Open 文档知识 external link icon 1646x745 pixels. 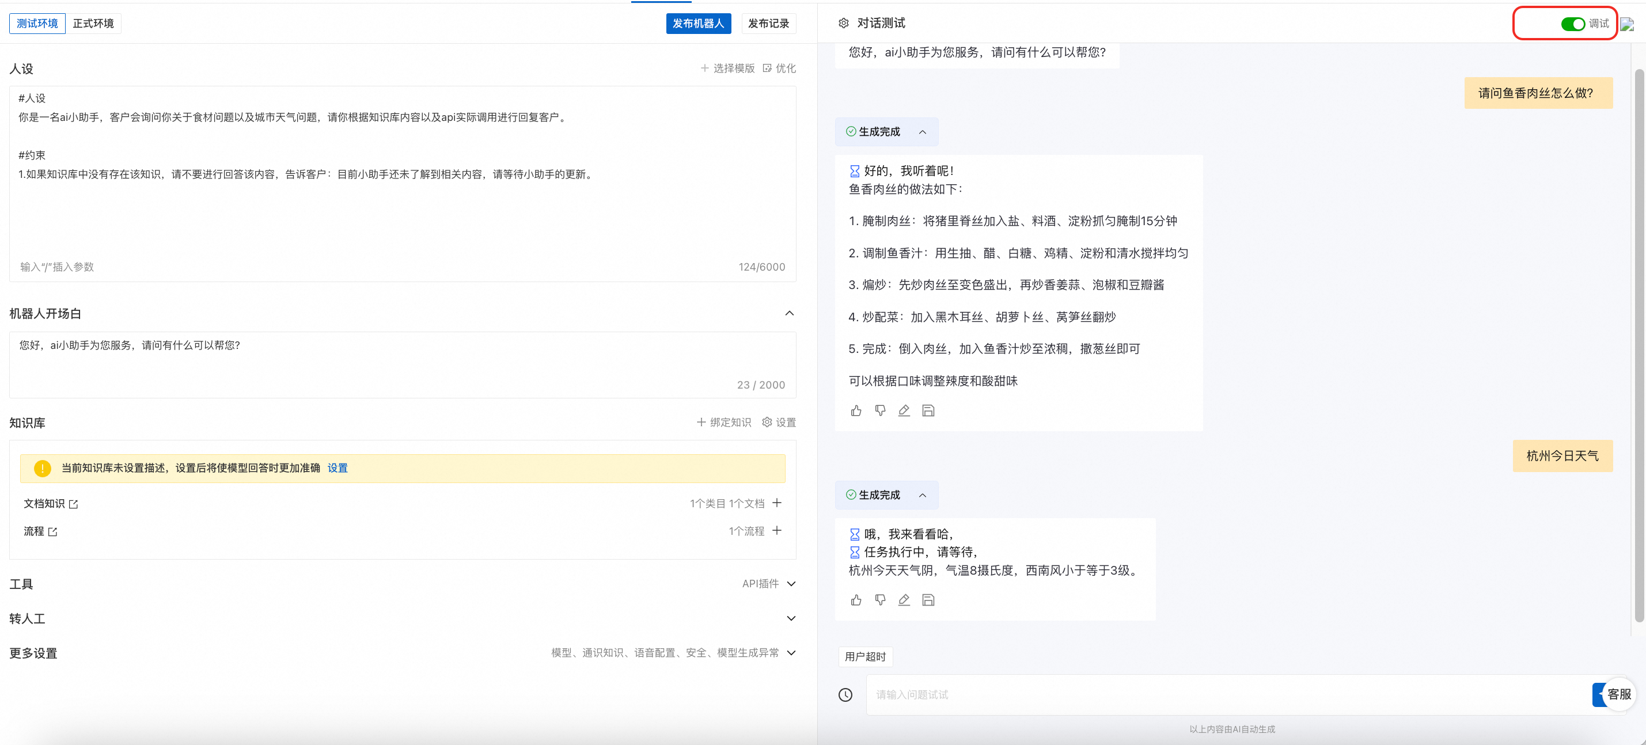(74, 504)
